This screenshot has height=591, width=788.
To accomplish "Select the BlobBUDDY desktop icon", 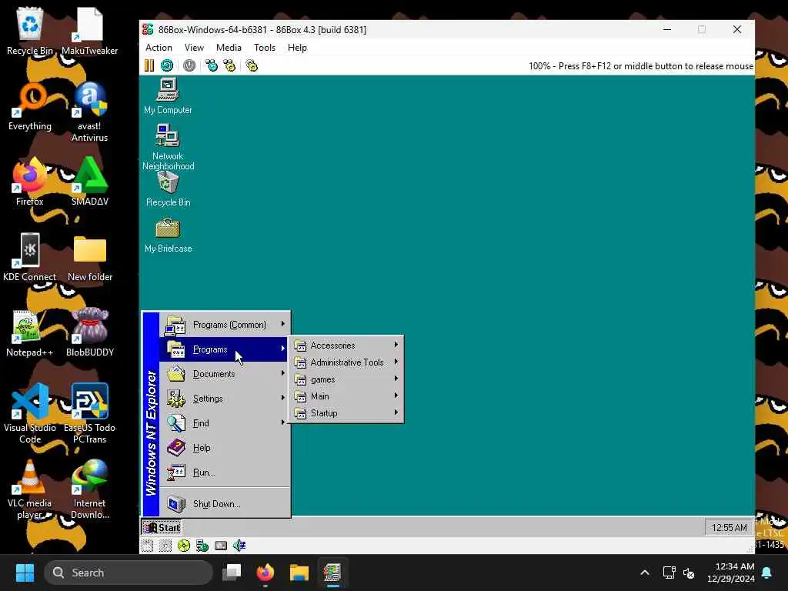I will (90, 332).
